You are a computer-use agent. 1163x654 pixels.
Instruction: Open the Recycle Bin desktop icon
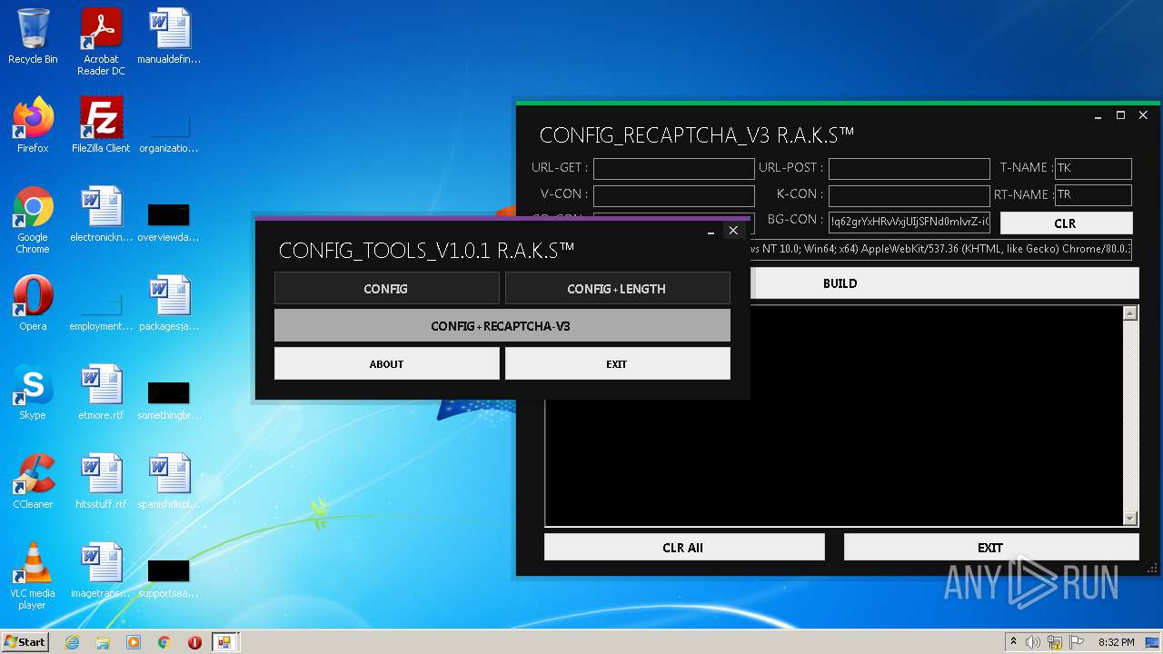[33, 36]
